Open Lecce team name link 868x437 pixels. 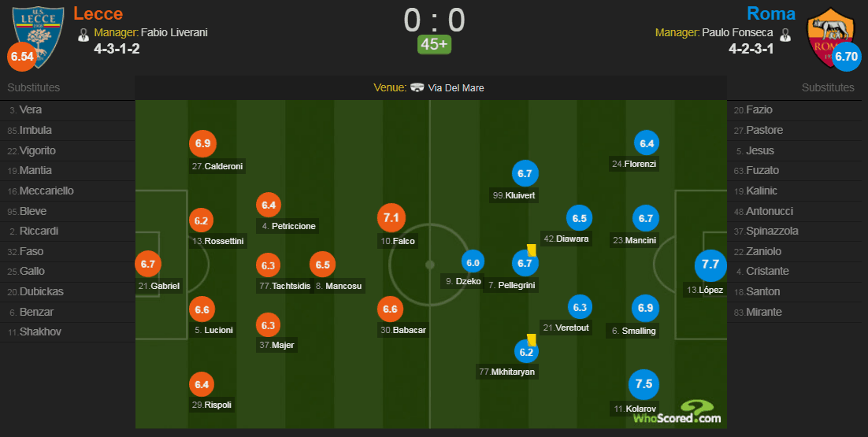[x=98, y=13]
